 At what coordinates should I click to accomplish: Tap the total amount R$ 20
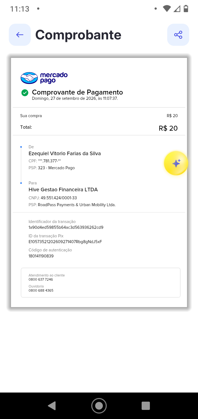[168, 128]
